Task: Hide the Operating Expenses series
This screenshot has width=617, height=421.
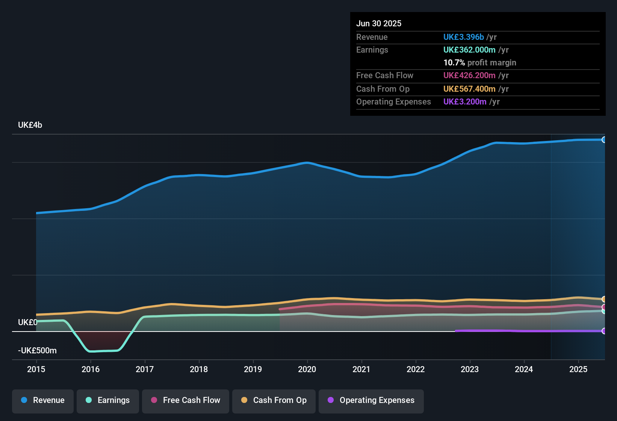Action: click(x=371, y=401)
